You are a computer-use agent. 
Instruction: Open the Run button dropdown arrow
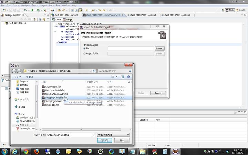(x=35, y=10)
